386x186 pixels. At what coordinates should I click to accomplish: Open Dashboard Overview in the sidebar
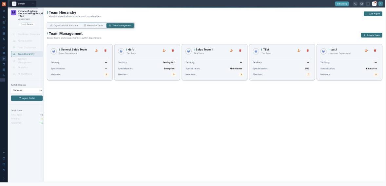(27, 34)
